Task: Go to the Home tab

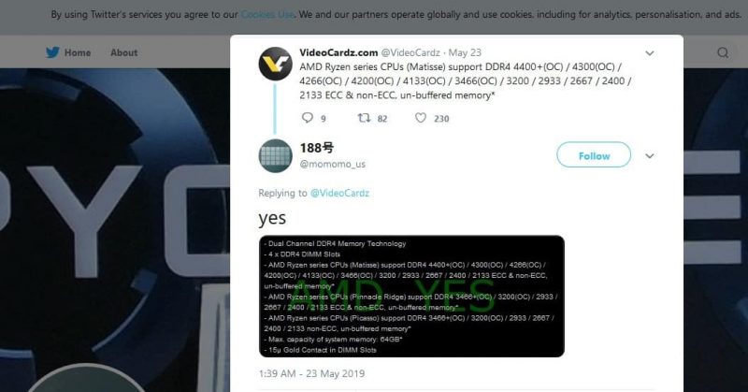Action: tap(78, 52)
